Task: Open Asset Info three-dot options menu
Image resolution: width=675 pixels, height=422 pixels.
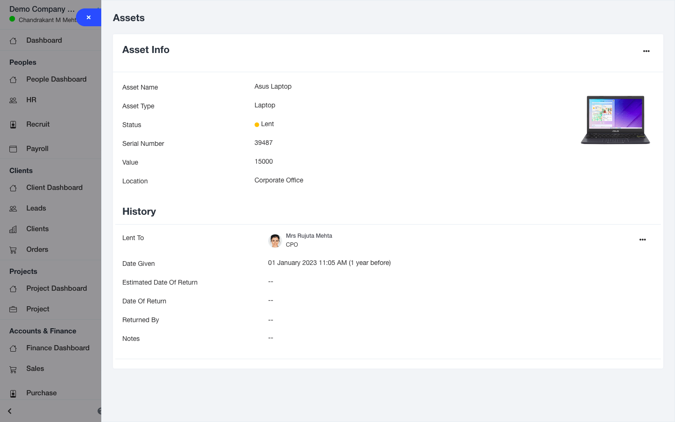Action: [646, 51]
